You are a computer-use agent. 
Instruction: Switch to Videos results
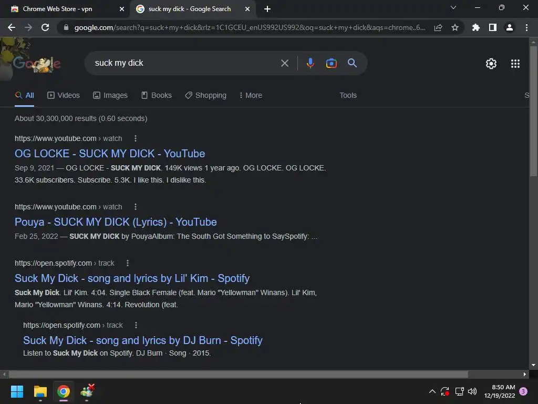click(64, 96)
